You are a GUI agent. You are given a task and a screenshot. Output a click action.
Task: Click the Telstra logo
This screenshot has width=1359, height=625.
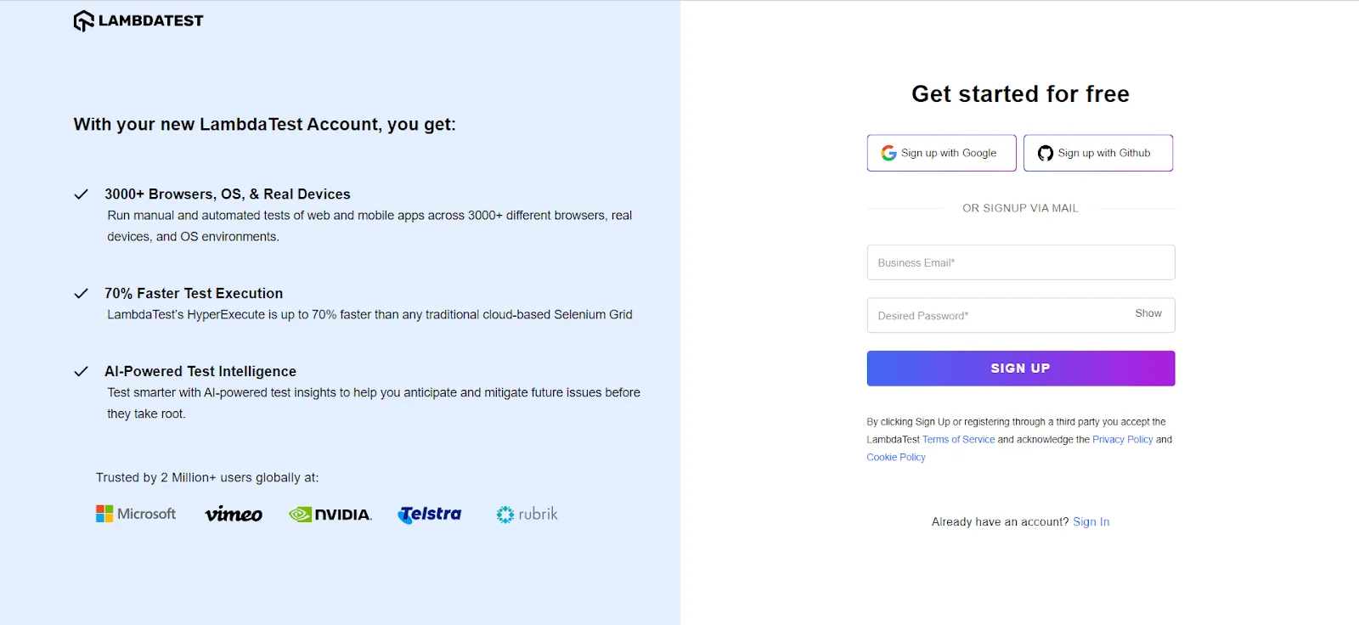click(x=430, y=514)
